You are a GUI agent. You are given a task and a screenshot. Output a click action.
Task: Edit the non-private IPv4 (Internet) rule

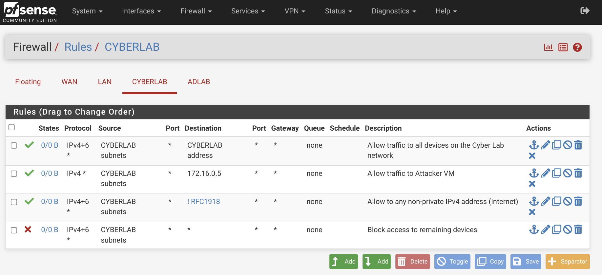546,201
